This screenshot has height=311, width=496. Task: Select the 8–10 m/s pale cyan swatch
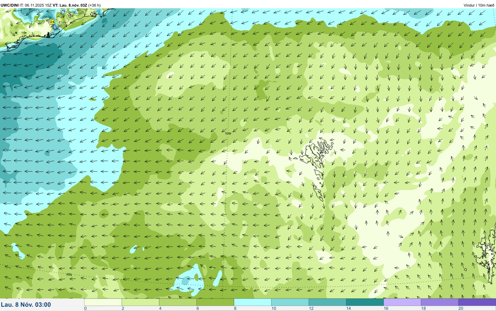click(253, 302)
